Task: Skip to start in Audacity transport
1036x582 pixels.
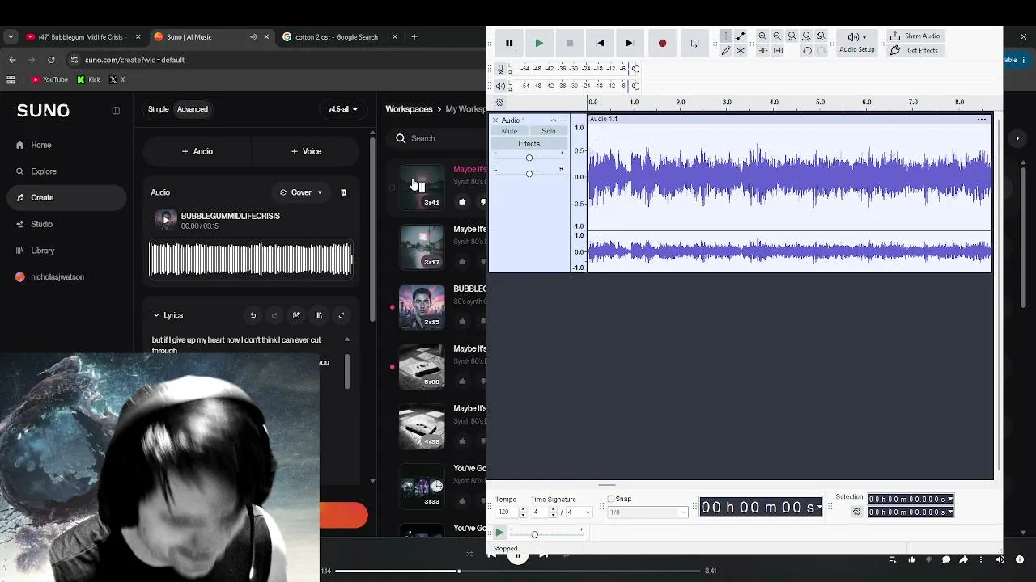Action: (600, 44)
